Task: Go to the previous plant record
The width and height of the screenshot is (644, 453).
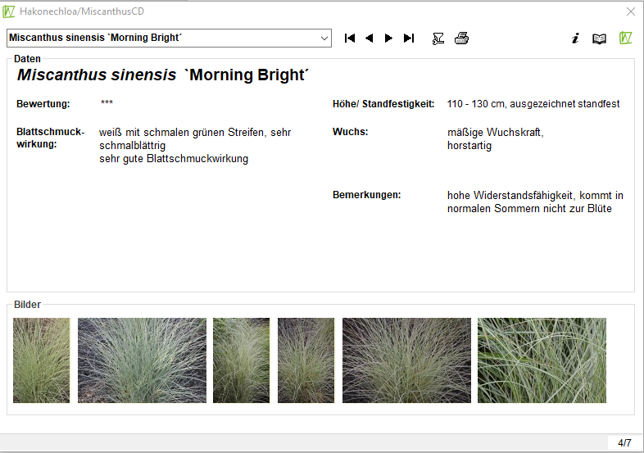Action: (369, 39)
